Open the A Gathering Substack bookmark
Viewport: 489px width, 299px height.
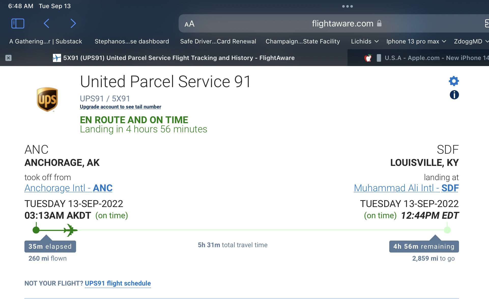click(x=46, y=41)
